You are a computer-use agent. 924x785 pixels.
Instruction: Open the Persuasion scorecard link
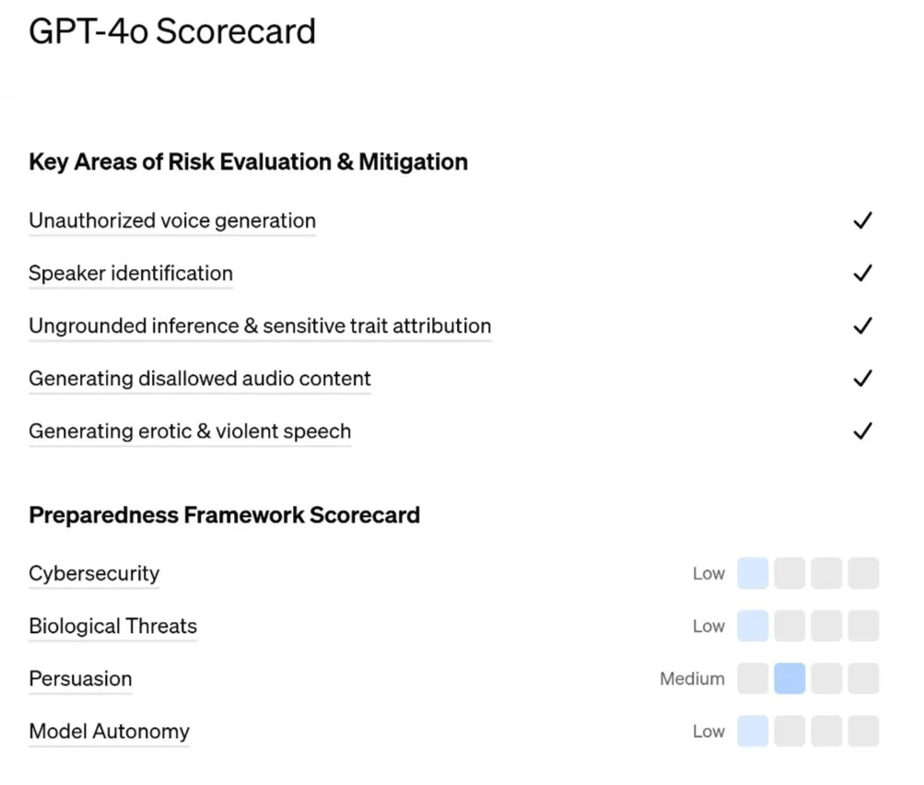click(x=80, y=679)
